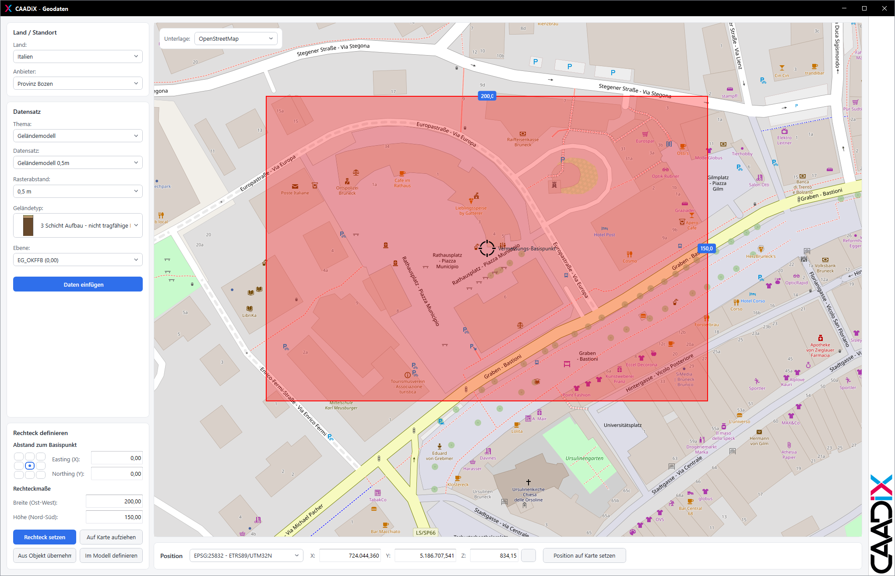Select the top-left anchor point radio button
895x576 pixels.
pyautogui.click(x=19, y=457)
